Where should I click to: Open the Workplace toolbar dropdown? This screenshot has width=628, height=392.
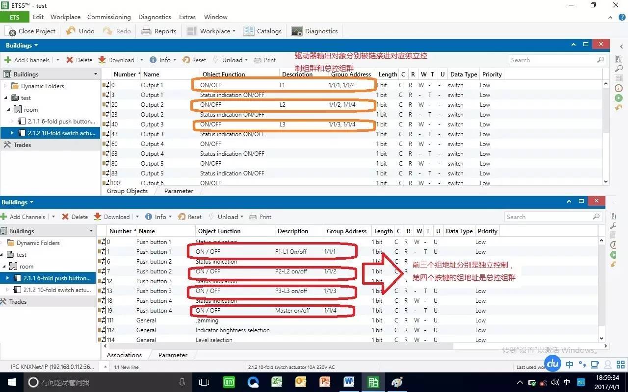[x=211, y=31]
